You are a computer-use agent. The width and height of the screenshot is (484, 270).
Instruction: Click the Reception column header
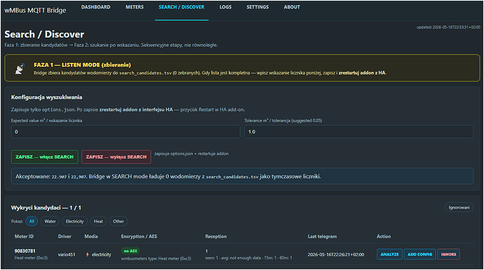coord(216,236)
